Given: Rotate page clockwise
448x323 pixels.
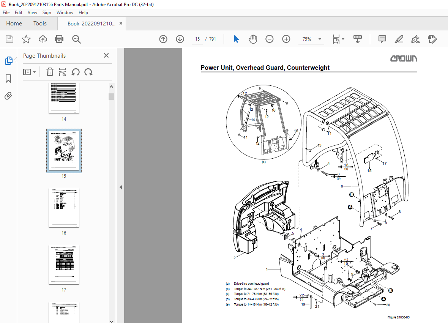Looking at the screenshot, I should point(88,72).
